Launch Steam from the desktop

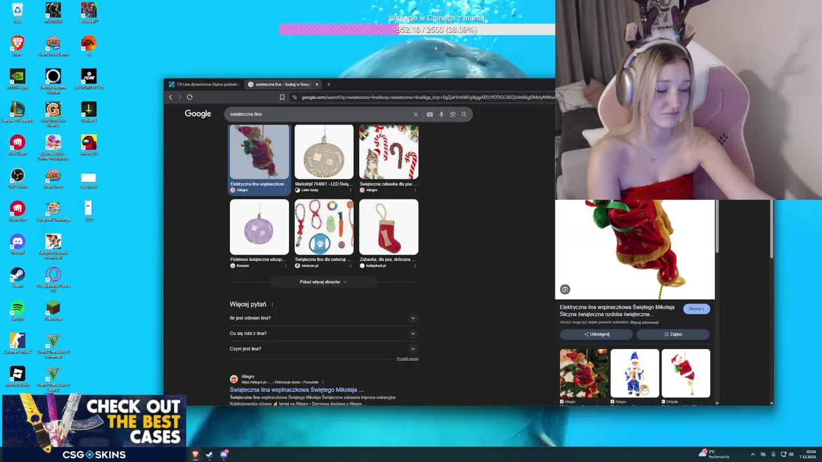coord(17,277)
